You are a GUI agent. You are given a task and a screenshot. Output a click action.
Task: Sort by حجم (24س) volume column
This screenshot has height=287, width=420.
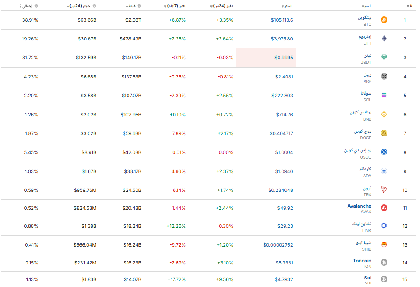82,6
